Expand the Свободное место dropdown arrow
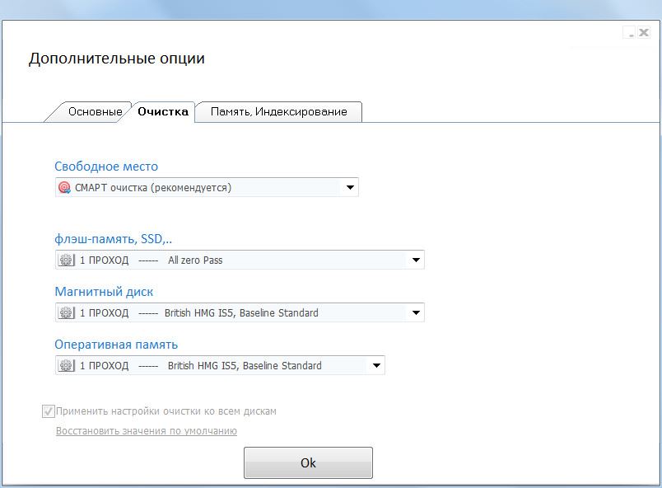Image resolution: width=662 pixels, height=488 pixels. (350, 188)
